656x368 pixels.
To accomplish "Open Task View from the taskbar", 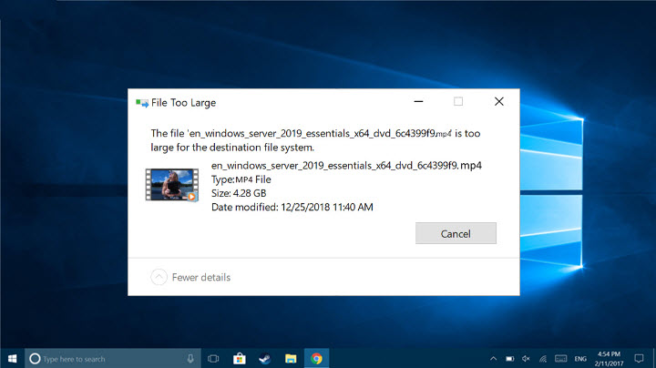I will point(215,358).
